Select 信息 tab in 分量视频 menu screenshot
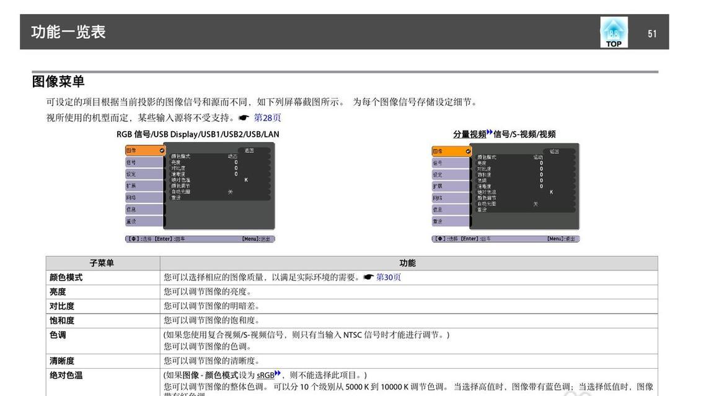Screen dimensions: 701x396 click(451, 209)
